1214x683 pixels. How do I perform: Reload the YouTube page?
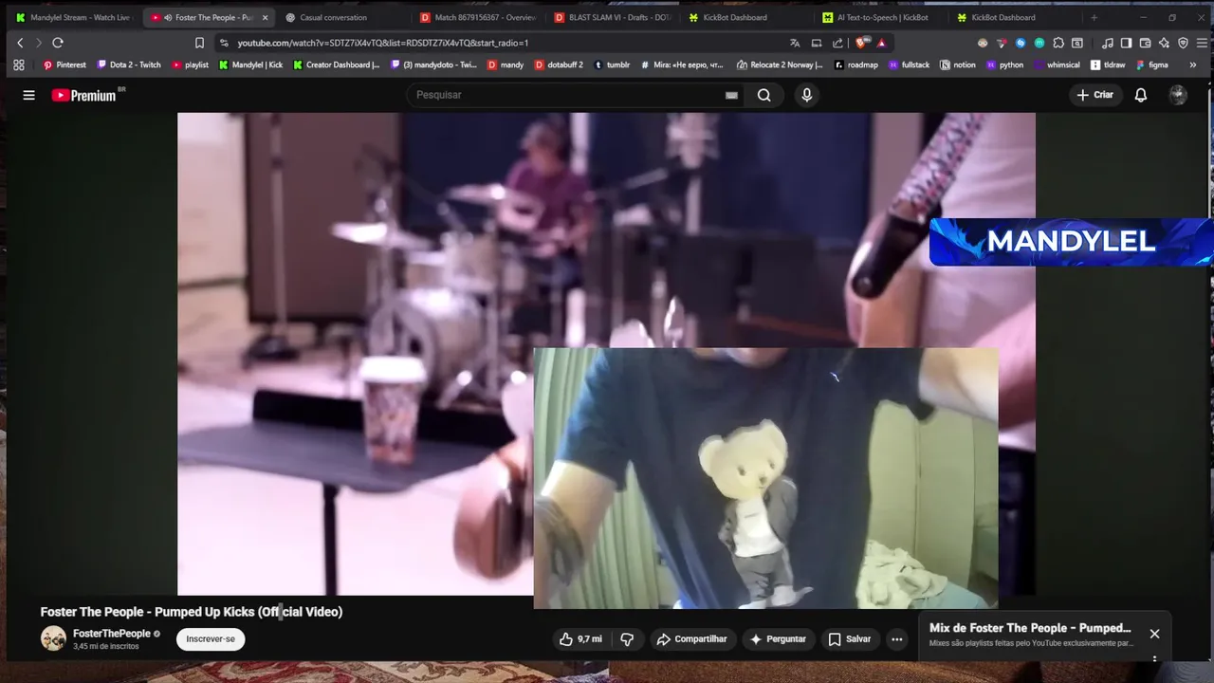[x=58, y=43]
